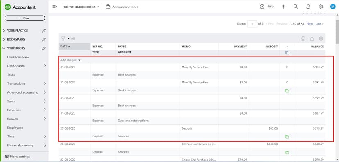Click attachment icon on $591.59 row
339x162 pixels.
[x=287, y=91]
